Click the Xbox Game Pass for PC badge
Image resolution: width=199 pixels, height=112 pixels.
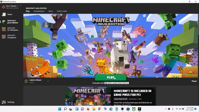tap(117, 83)
